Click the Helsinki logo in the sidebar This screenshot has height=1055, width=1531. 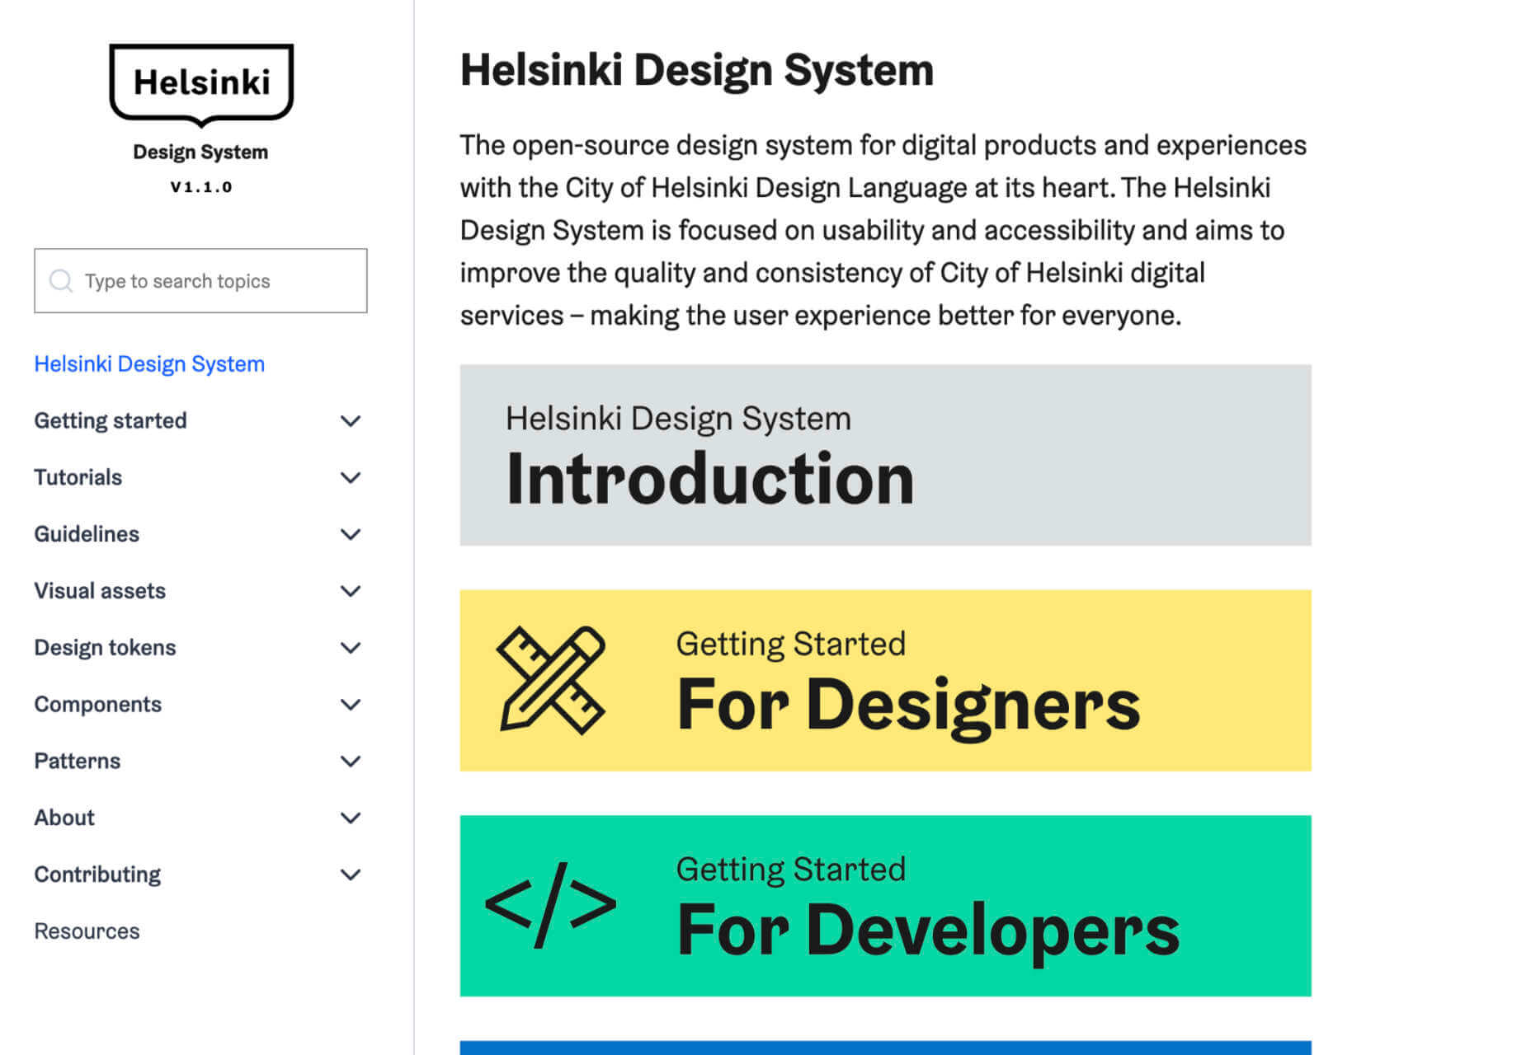pos(201,85)
